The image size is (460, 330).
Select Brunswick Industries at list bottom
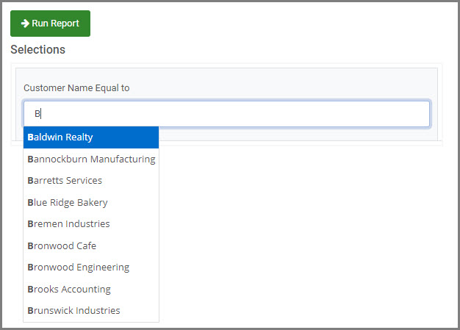pos(91,311)
